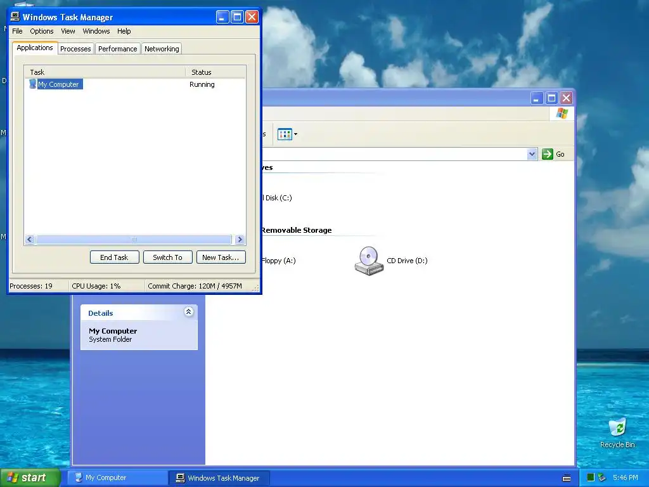Screen dimensions: 649x487
Task: Select the CD Drive (D:) icon
Action: (x=368, y=261)
